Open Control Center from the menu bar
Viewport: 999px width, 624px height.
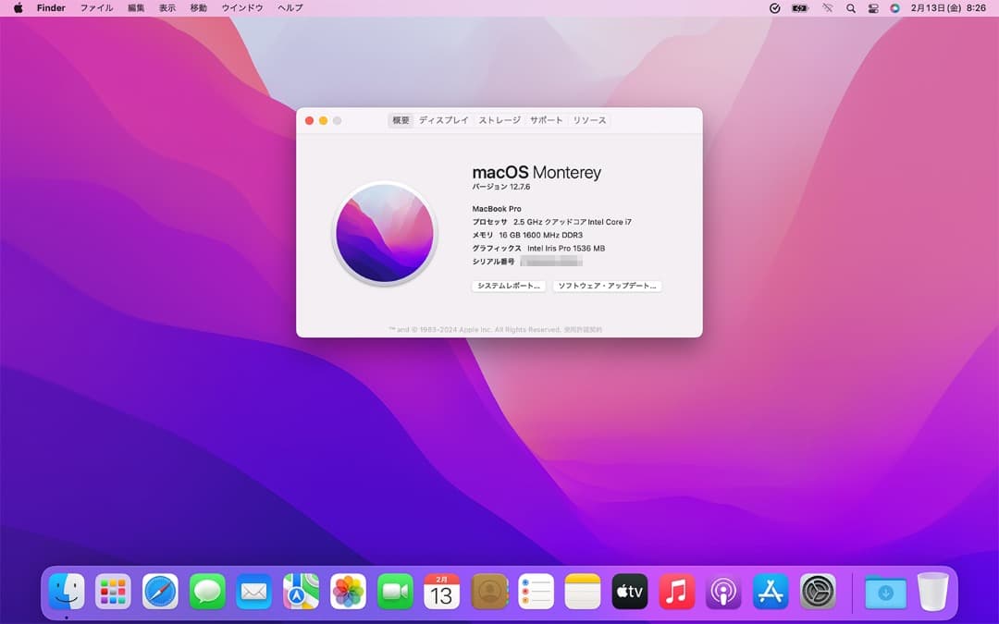[x=872, y=8]
